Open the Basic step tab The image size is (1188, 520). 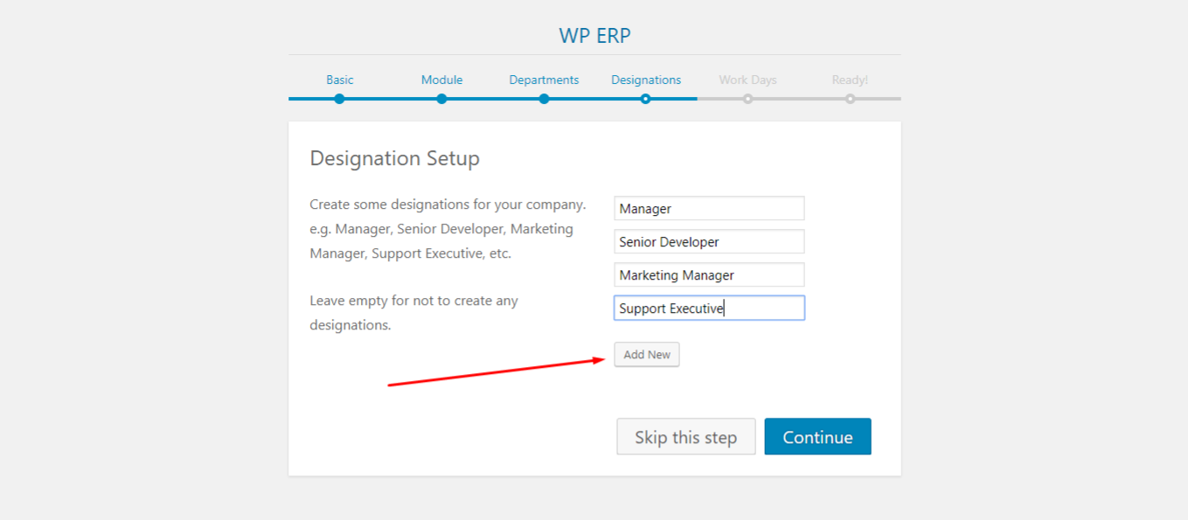[x=340, y=80]
